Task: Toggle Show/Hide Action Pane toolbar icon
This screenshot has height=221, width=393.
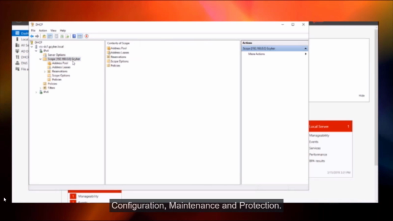Action: 80,36
